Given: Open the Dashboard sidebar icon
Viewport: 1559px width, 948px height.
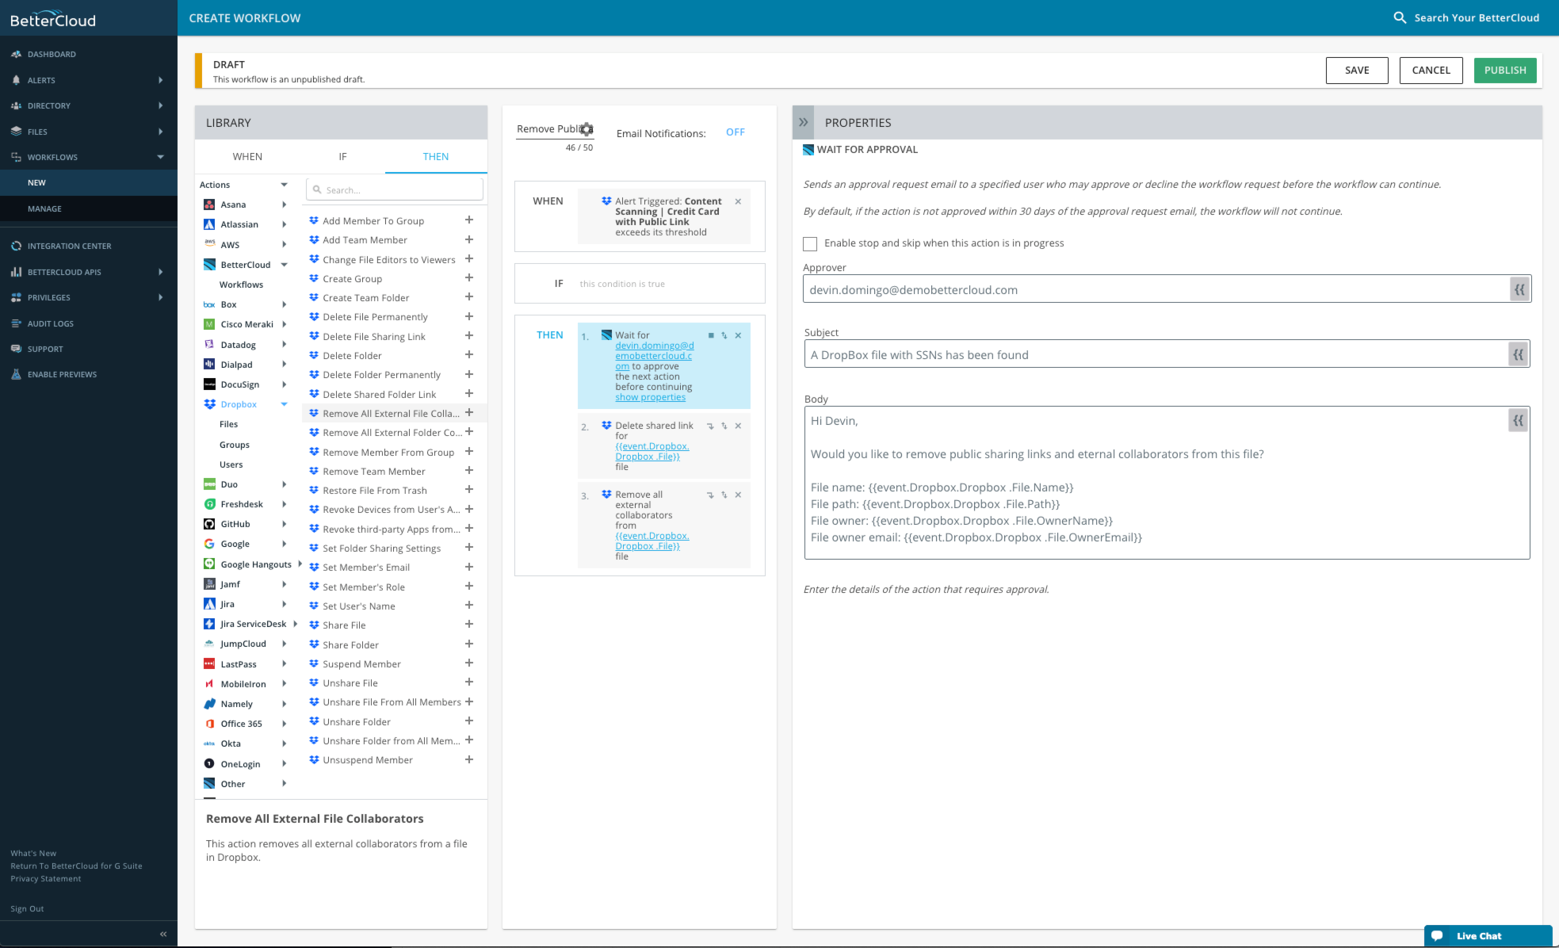Looking at the screenshot, I should (16, 55).
